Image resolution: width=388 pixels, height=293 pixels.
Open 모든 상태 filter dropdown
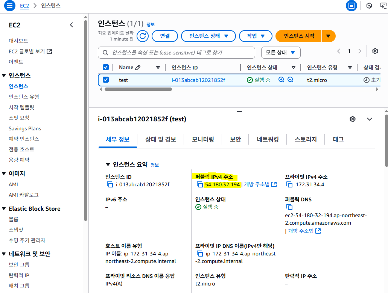pyautogui.click(x=281, y=53)
